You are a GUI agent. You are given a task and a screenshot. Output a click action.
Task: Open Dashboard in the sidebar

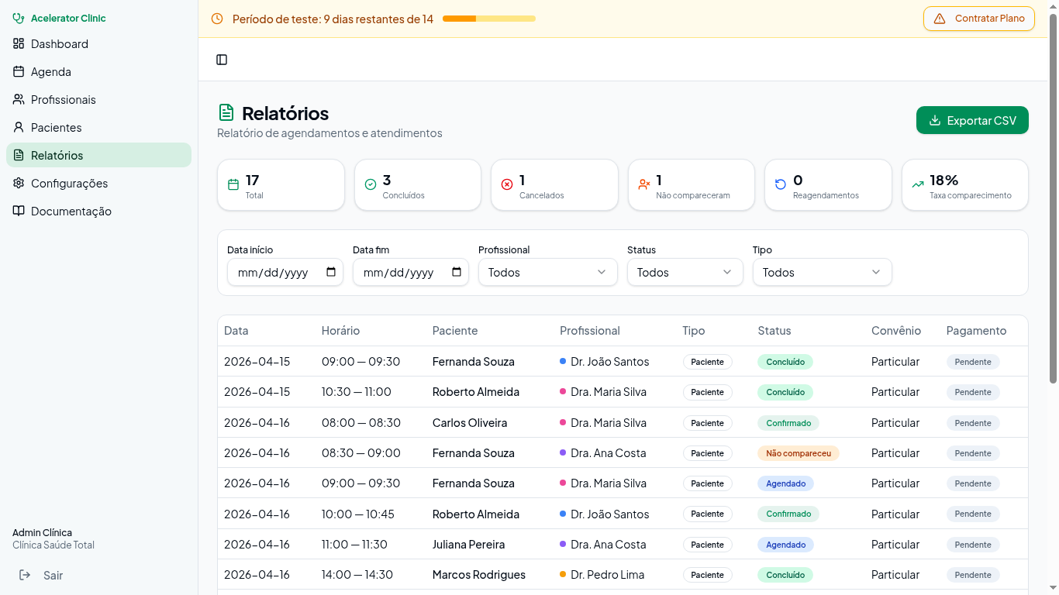[60, 44]
